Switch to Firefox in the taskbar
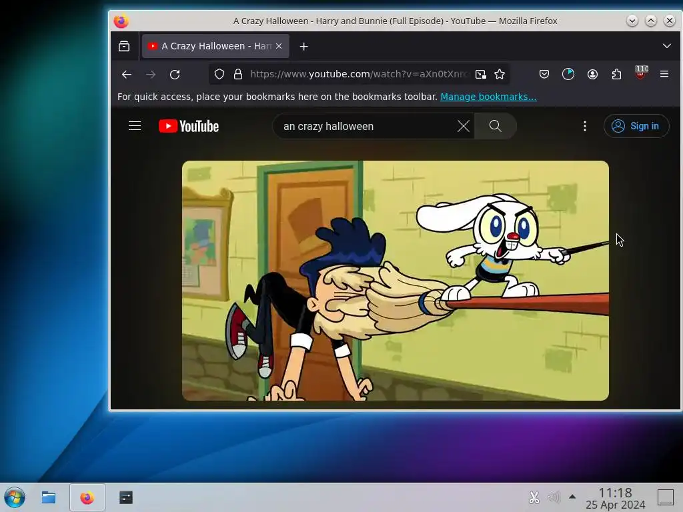 pos(87,497)
